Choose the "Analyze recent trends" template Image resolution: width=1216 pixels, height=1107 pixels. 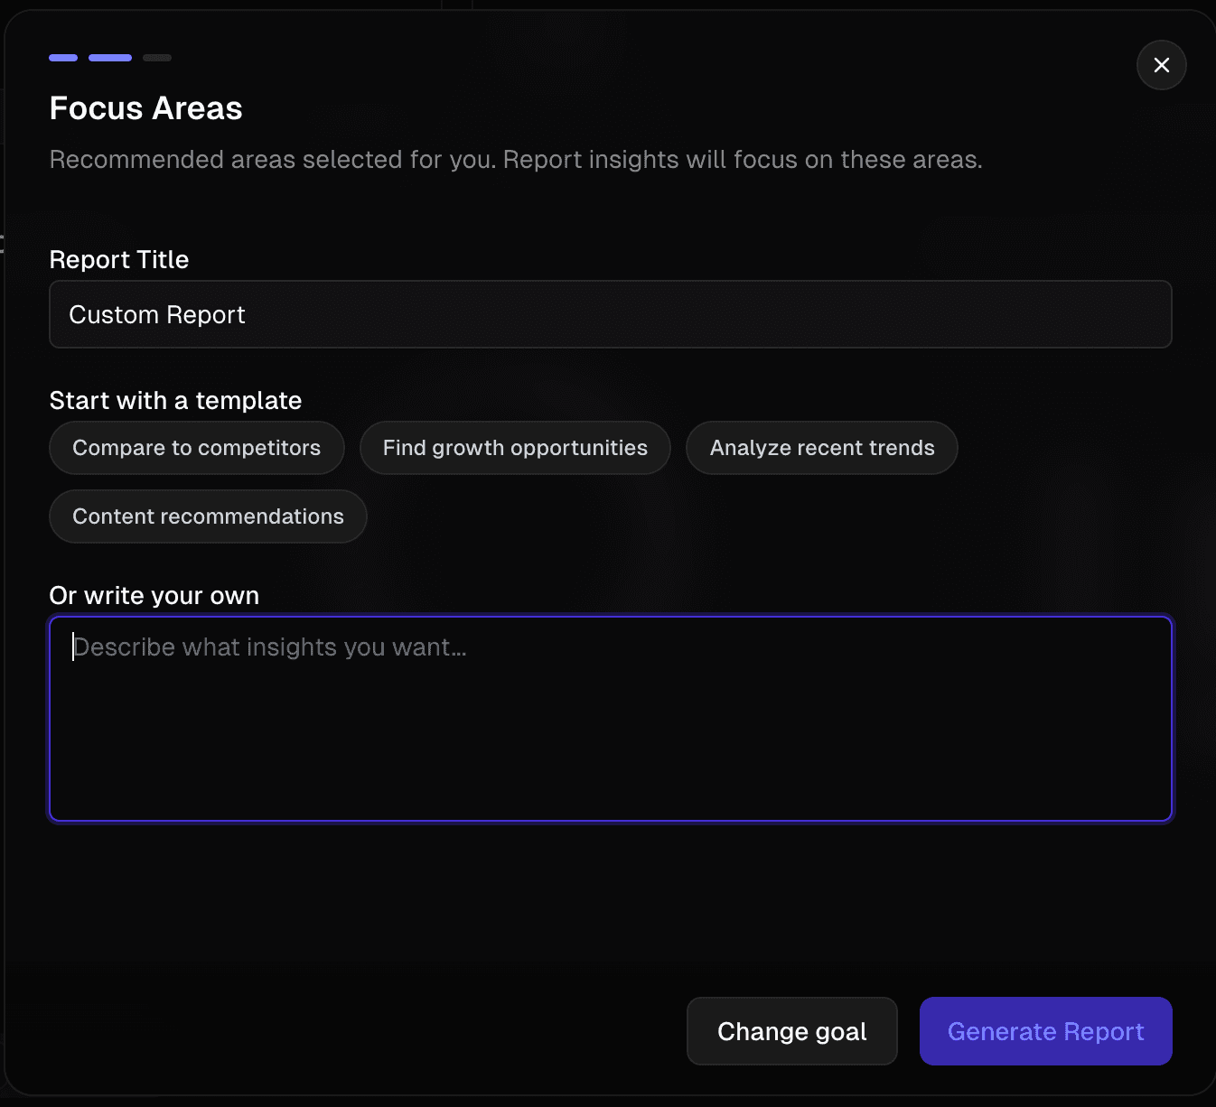821,447
